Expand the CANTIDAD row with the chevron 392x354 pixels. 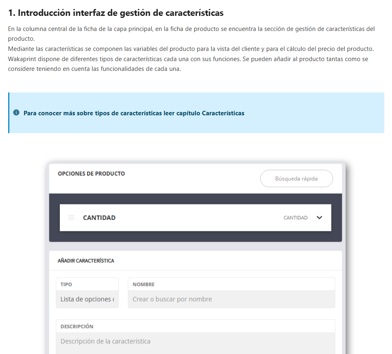pyautogui.click(x=320, y=218)
